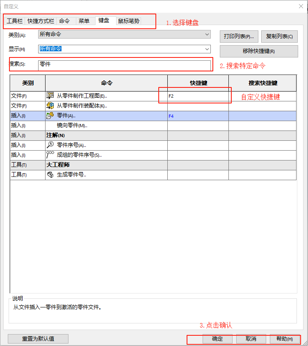Click the shortcut cell for 从零件制作装配体
This screenshot has height=346, width=308.
pyautogui.click(x=198, y=106)
